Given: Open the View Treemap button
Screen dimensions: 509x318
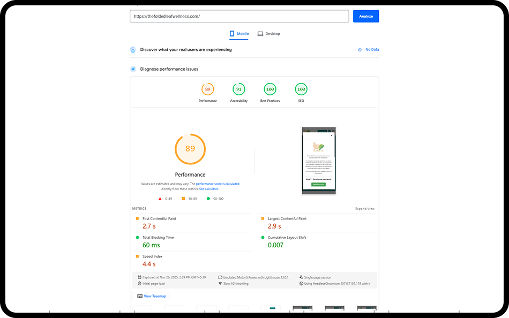Looking at the screenshot, I should point(151,296).
